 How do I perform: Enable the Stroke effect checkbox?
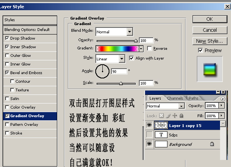[7, 133]
